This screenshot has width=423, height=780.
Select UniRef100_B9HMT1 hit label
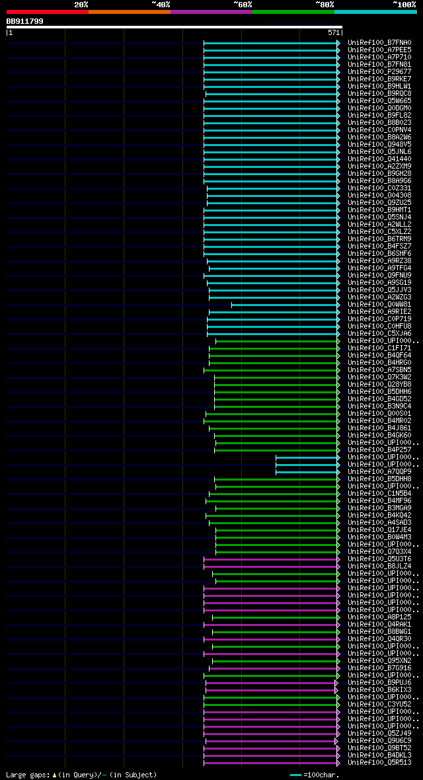point(379,210)
